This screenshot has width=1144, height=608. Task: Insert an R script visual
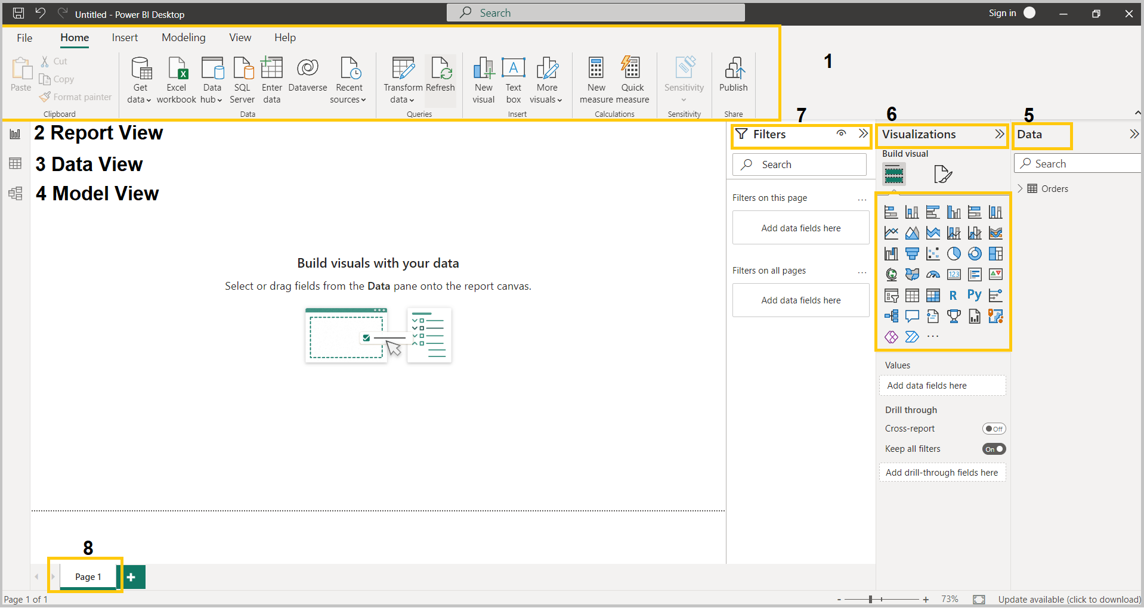coord(953,294)
